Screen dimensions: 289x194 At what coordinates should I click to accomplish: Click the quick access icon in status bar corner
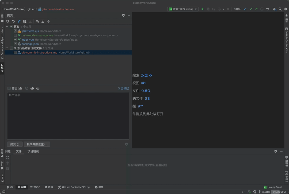(4, 192)
